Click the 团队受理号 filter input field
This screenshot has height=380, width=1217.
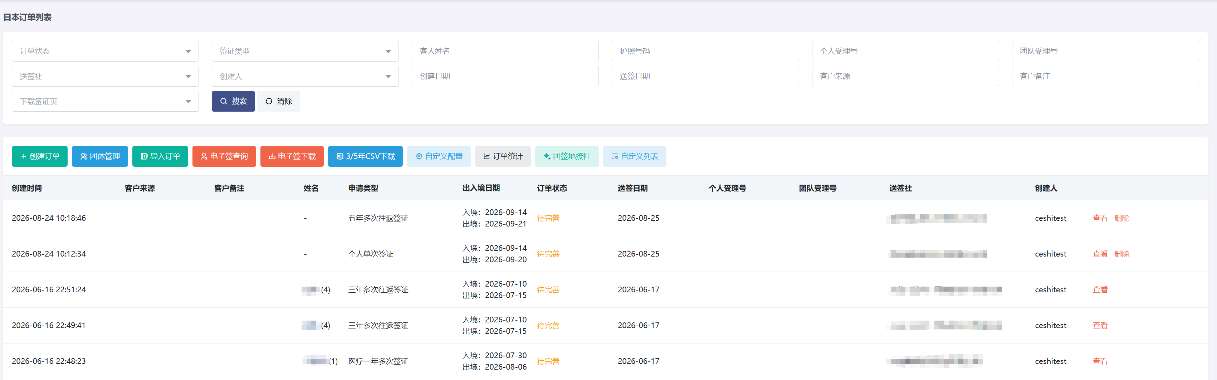click(1105, 51)
